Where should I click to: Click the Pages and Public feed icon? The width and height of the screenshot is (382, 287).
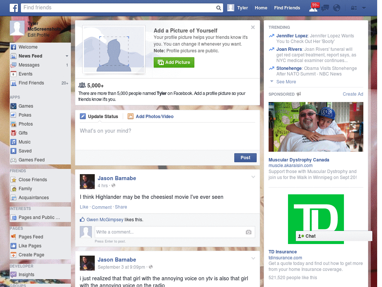[13, 217]
